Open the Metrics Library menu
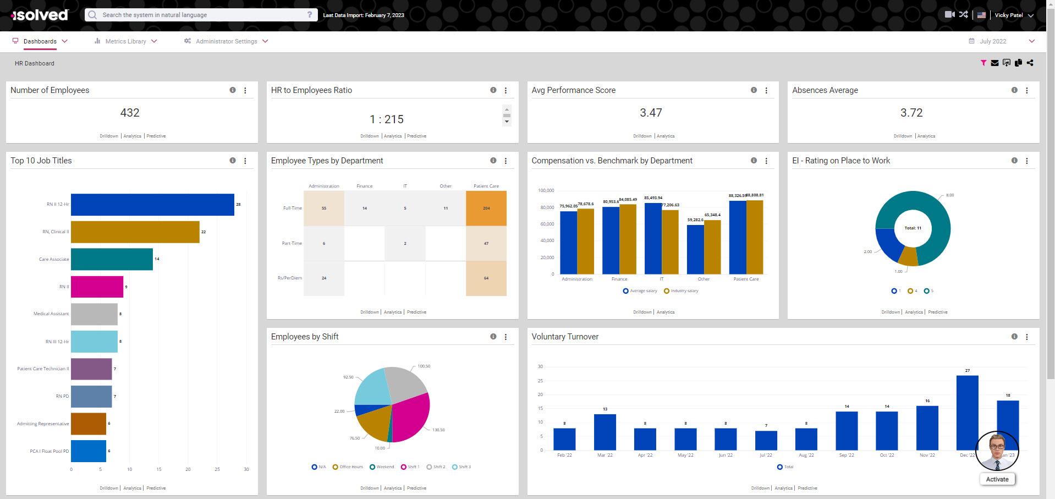Image resolution: width=1055 pixels, height=499 pixels. pos(125,41)
